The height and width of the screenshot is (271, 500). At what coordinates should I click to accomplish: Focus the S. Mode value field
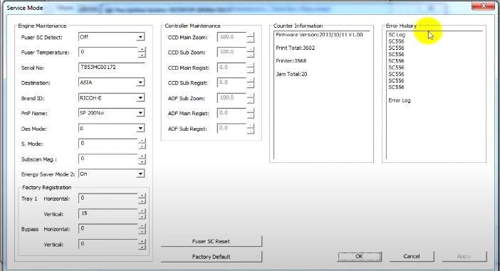(108, 144)
